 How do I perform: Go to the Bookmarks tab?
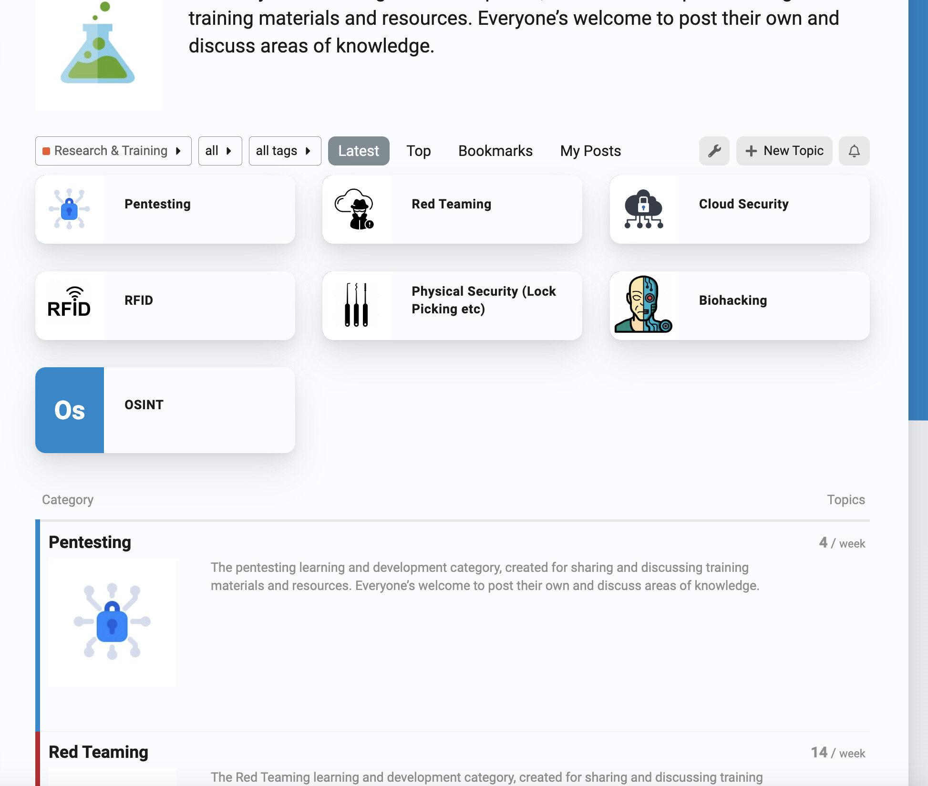tap(495, 151)
